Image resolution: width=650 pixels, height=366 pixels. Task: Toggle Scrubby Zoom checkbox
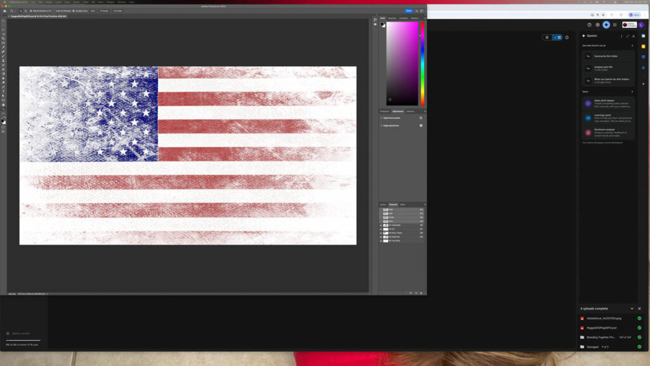pyautogui.click(x=74, y=11)
